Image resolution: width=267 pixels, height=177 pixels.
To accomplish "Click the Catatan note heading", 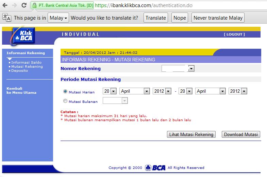I will (x=69, y=112).
